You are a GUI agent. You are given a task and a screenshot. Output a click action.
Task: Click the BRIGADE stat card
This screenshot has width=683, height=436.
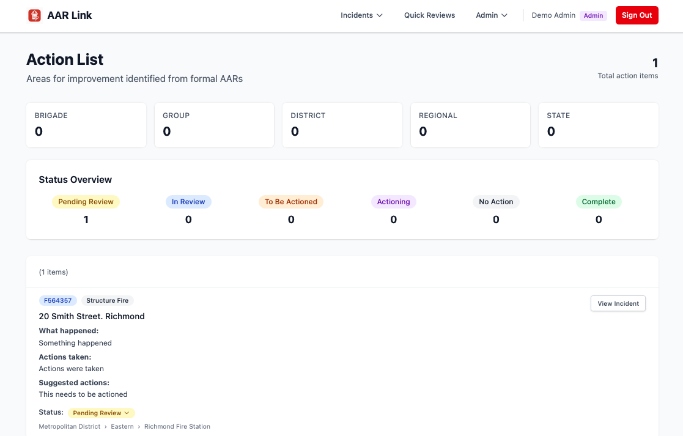point(86,125)
